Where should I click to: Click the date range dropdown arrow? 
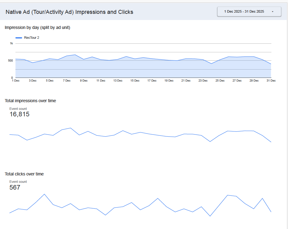pyautogui.click(x=273, y=12)
